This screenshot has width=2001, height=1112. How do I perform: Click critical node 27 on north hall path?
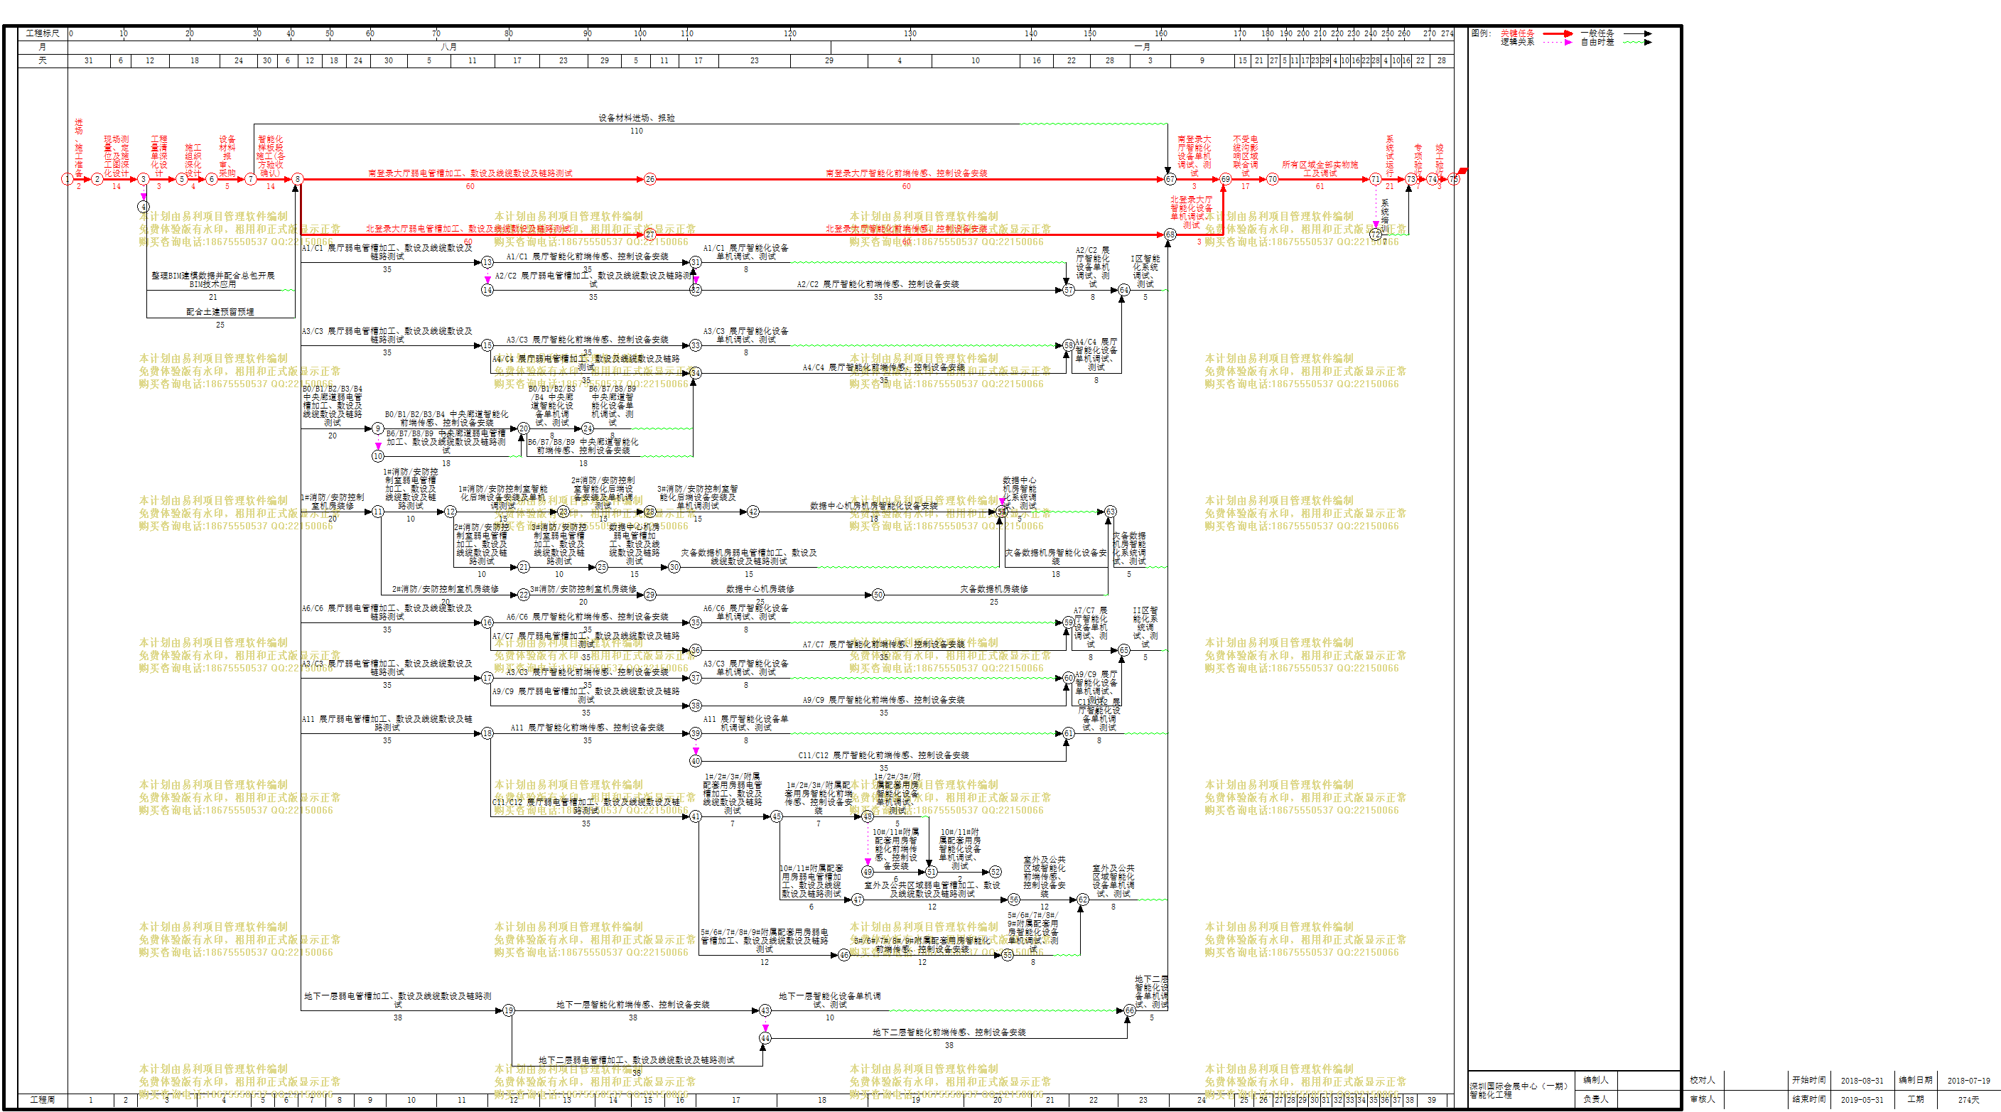(x=650, y=234)
